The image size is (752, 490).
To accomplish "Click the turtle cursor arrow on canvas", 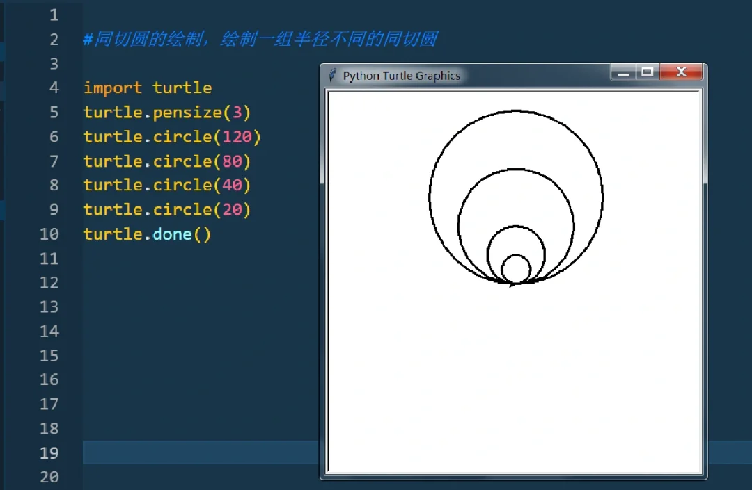I will tap(512, 284).
